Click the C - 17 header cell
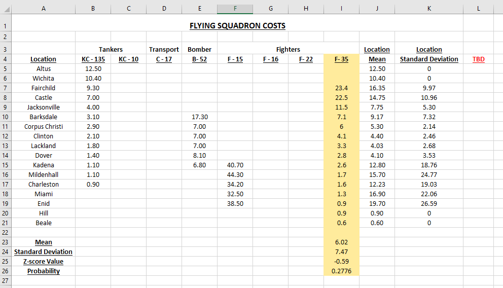 (x=164, y=59)
